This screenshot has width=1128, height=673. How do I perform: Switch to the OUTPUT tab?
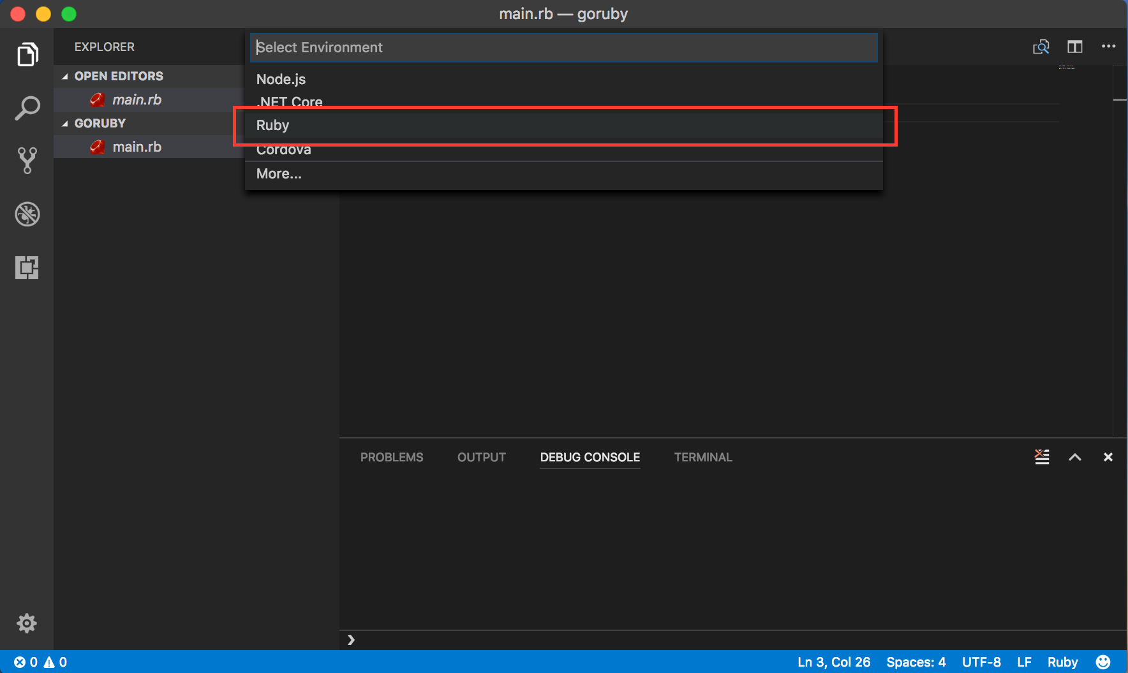click(482, 457)
